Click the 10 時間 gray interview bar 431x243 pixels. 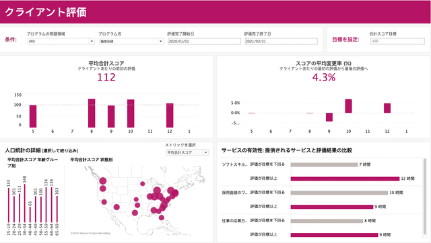click(x=339, y=193)
